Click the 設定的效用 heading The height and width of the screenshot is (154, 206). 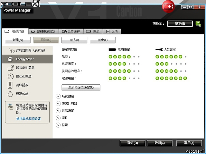coord(70,49)
